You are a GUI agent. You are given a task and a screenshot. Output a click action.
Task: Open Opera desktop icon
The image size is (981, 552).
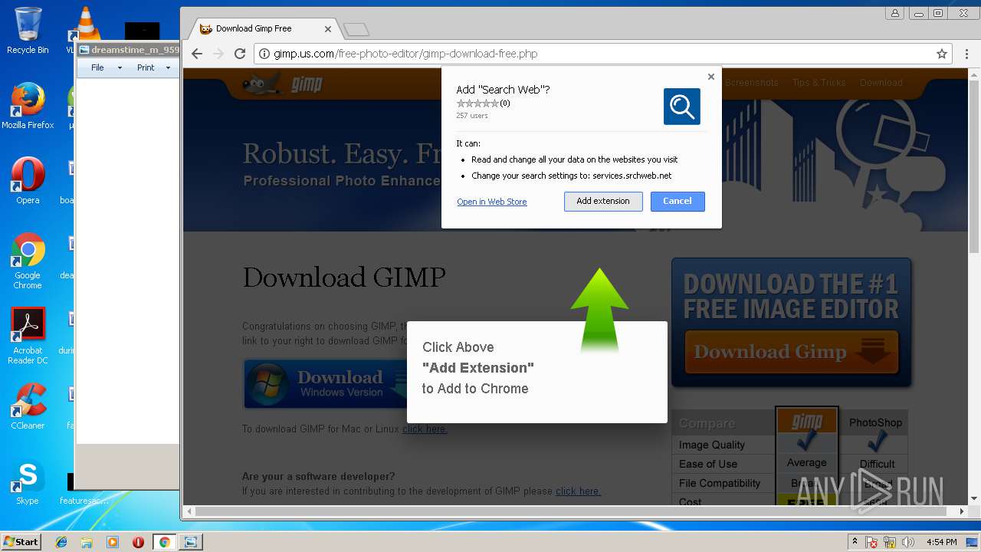click(28, 181)
